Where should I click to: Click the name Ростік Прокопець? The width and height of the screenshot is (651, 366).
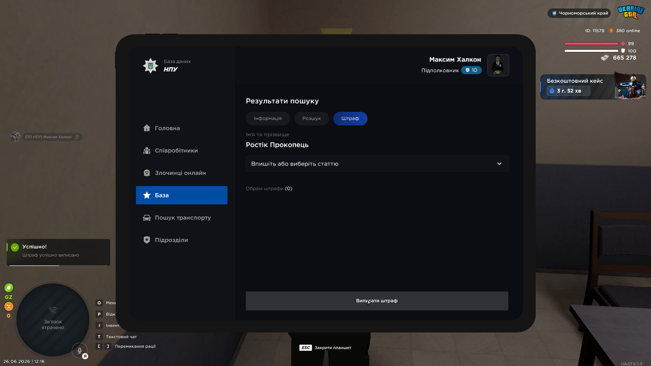[277, 145]
